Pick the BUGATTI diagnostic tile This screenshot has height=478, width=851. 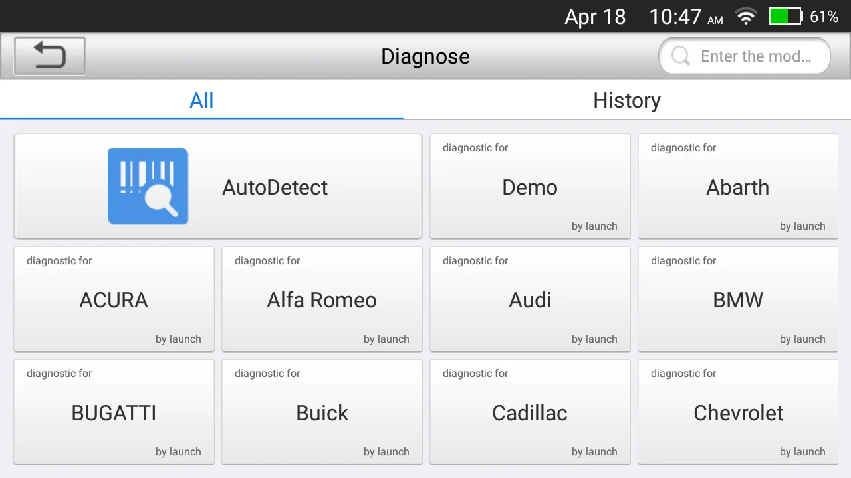pyautogui.click(x=114, y=412)
